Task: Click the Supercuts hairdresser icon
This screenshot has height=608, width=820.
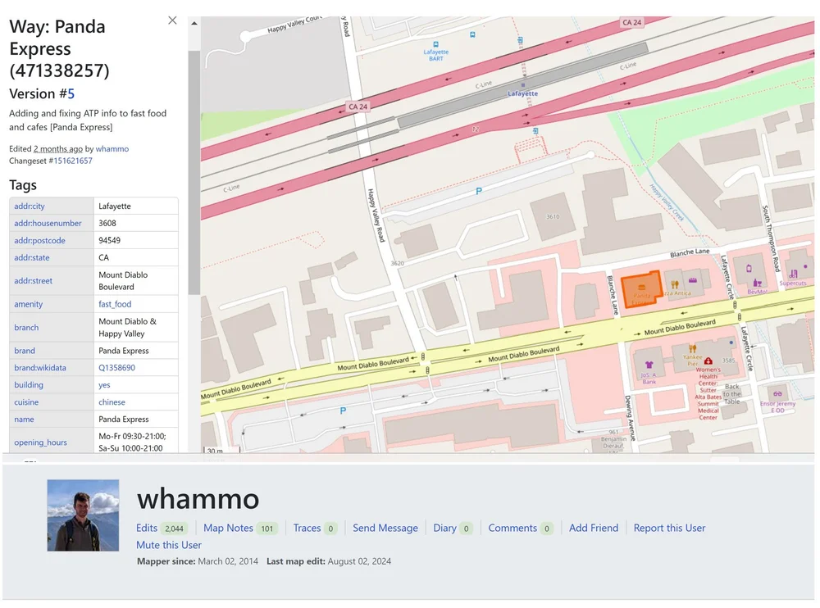Action: tap(794, 274)
